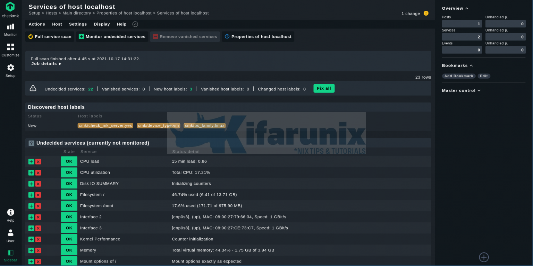Disable the Memory service with its red X
The height and width of the screenshot is (266, 533).
tap(38, 250)
